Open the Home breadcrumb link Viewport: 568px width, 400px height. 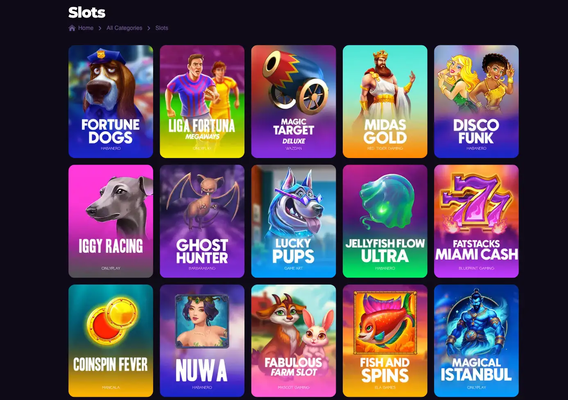[86, 28]
